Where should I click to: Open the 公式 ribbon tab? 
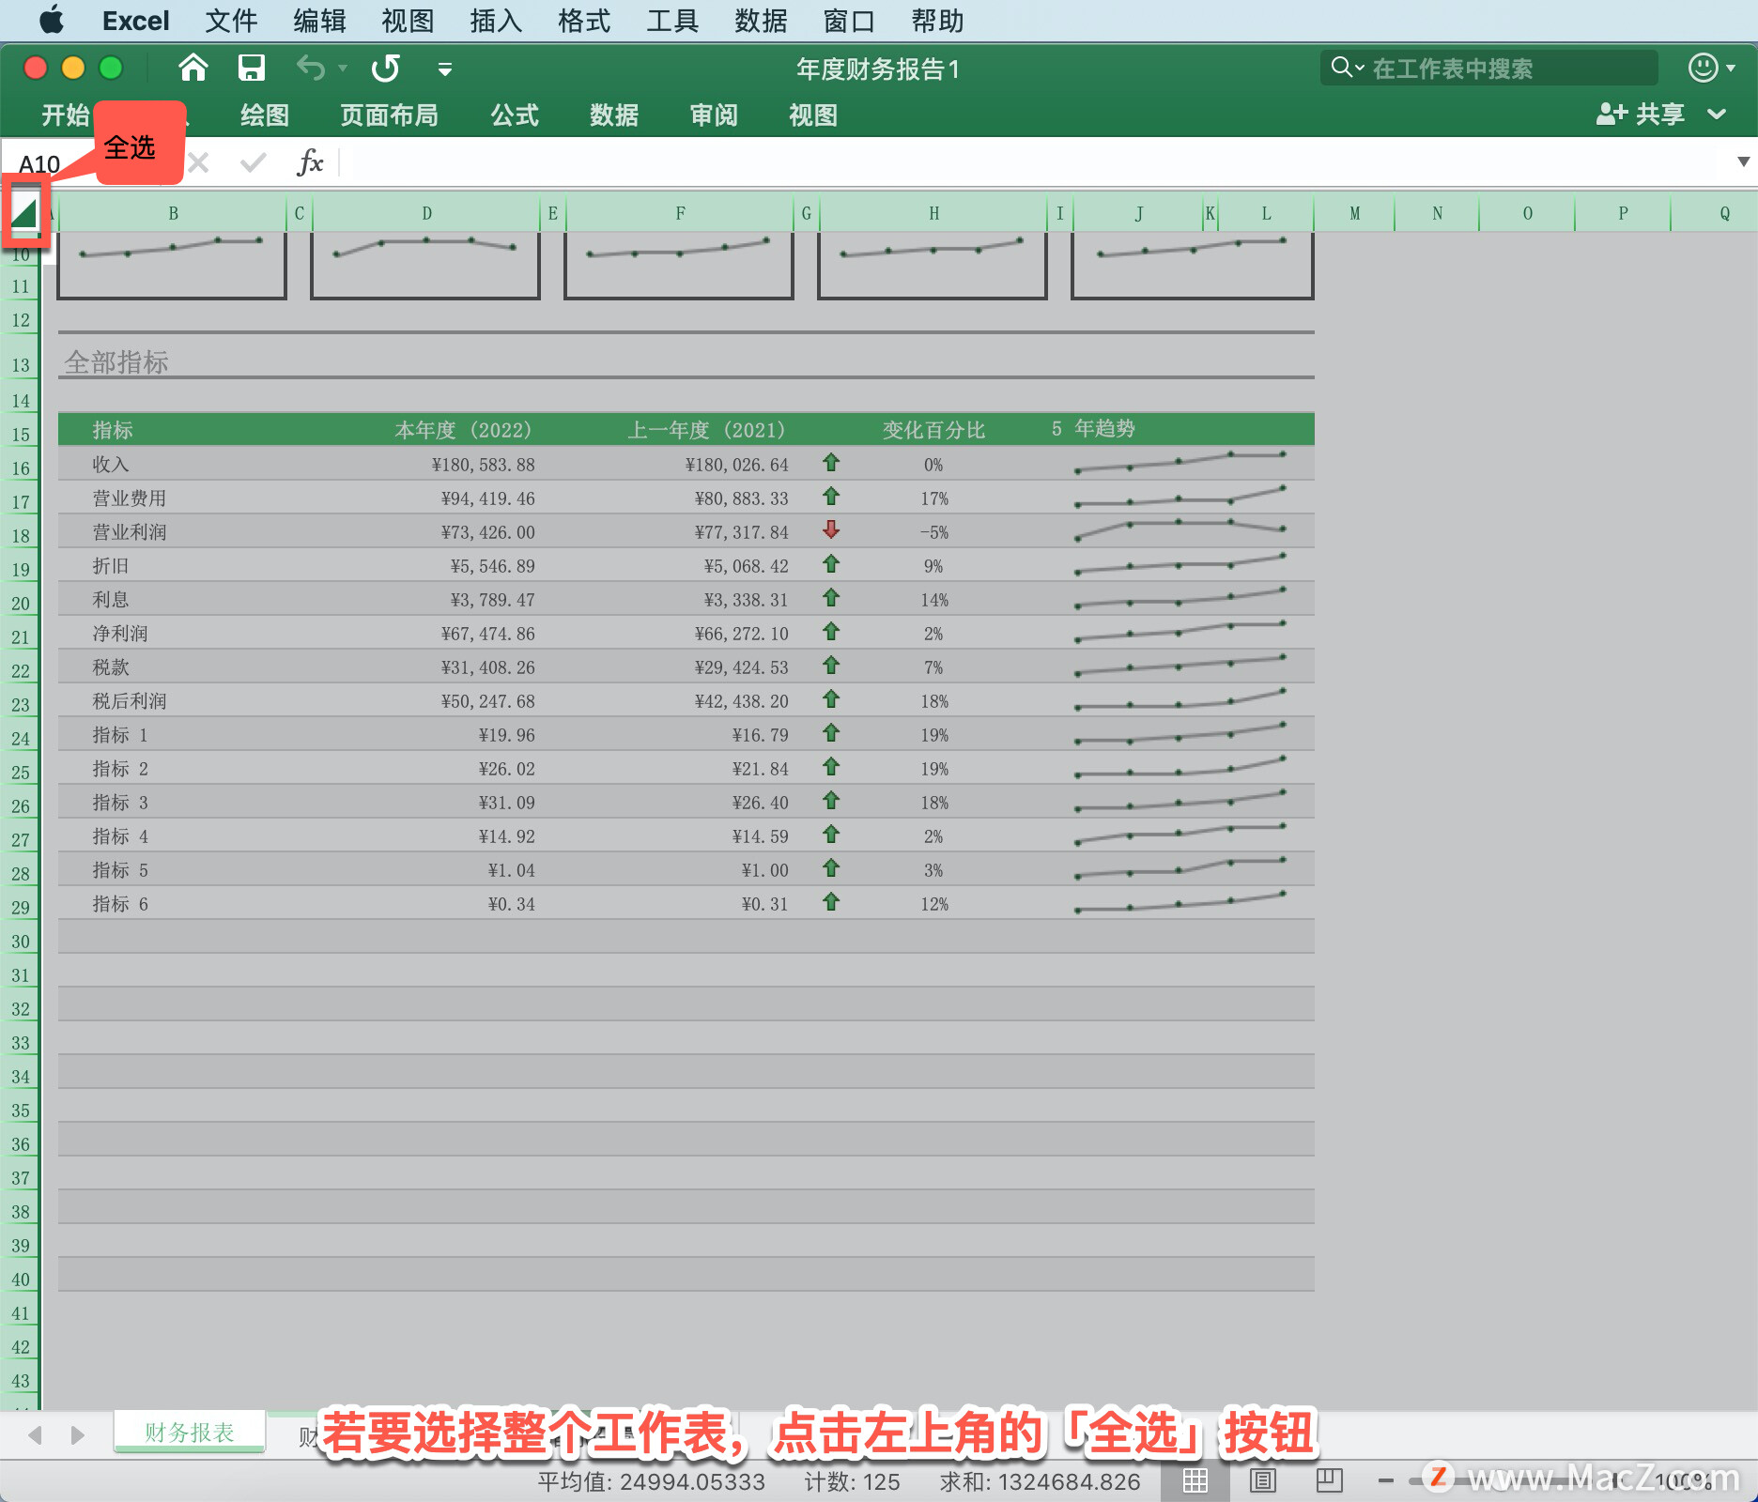pyautogui.click(x=515, y=115)
